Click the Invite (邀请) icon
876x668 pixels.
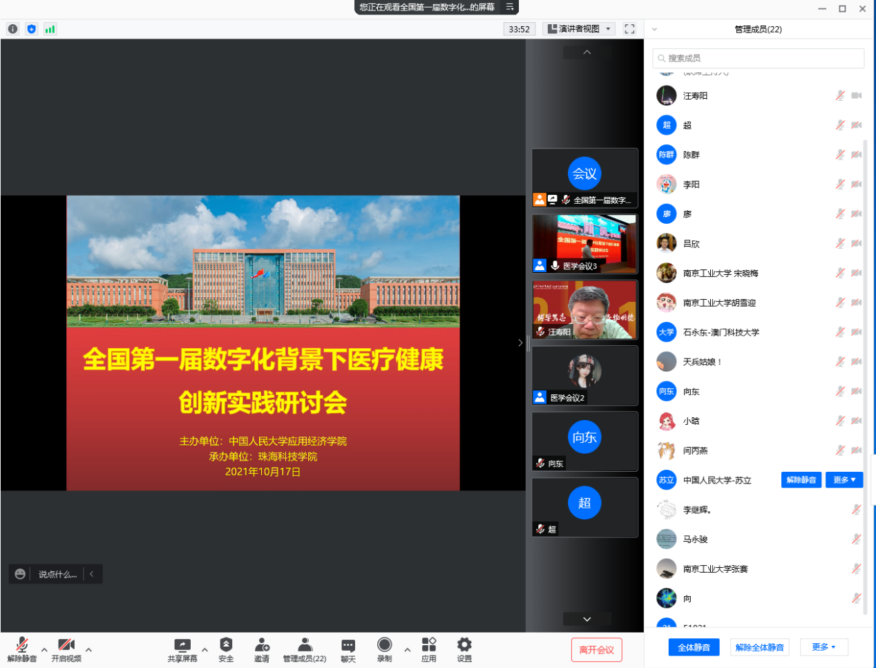262,645
